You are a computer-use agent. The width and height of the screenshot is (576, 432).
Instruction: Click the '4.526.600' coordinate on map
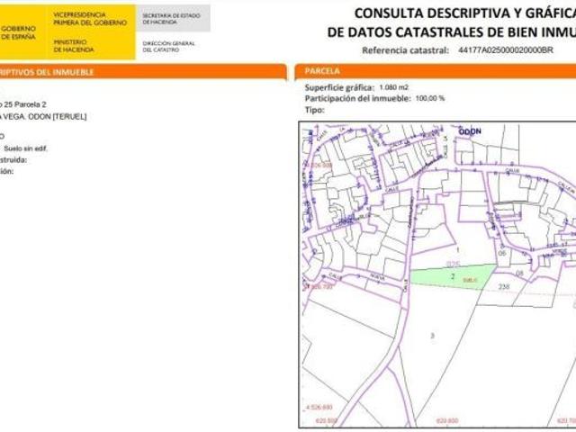319,408
